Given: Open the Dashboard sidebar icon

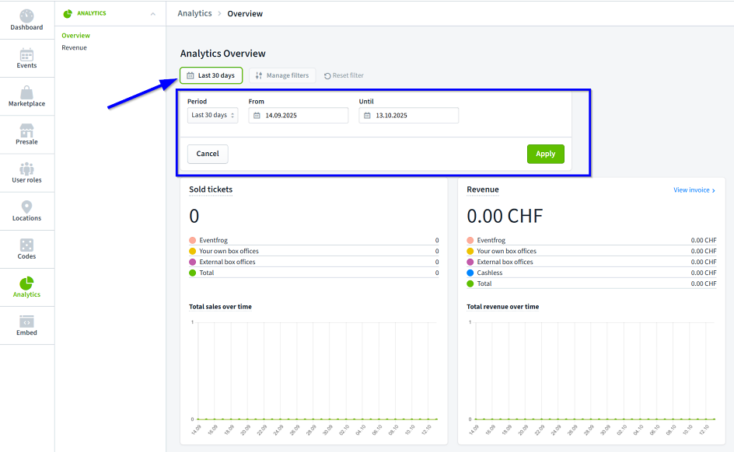Looking at the screenshot, I should (26, 16).
